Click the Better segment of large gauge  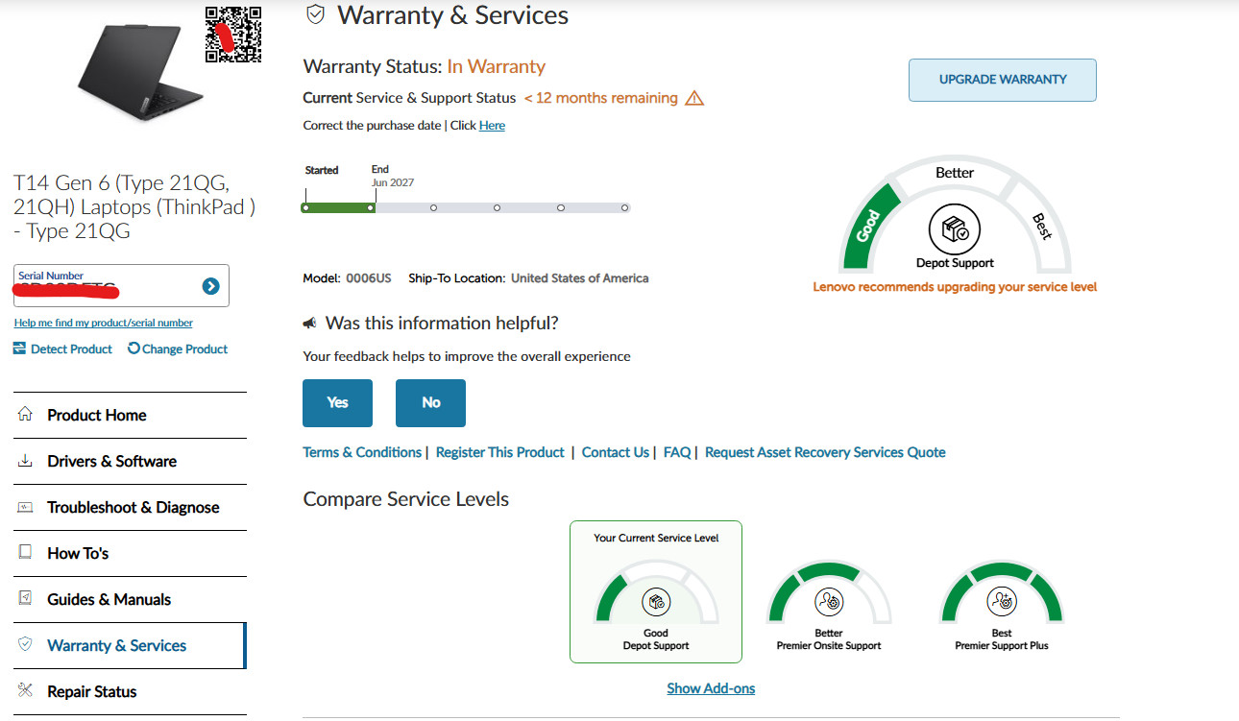pos(955,173)
